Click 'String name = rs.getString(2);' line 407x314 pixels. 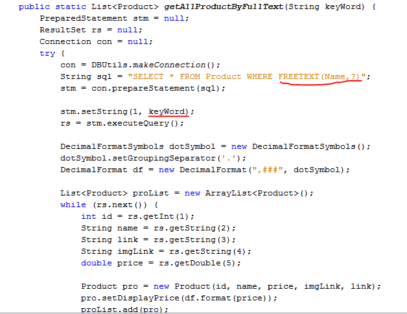[158, 228]
